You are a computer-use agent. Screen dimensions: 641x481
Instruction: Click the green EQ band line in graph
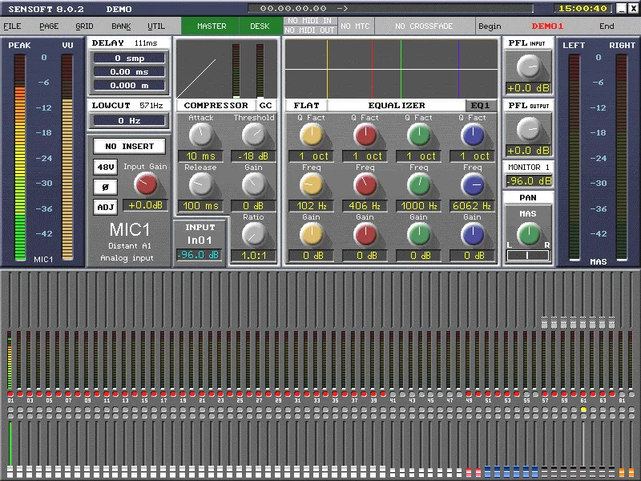tap(401, 69)
